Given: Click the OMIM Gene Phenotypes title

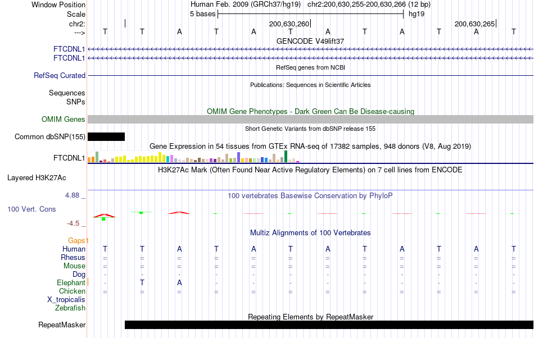Looking at the screenshot, I should (310, 112).
